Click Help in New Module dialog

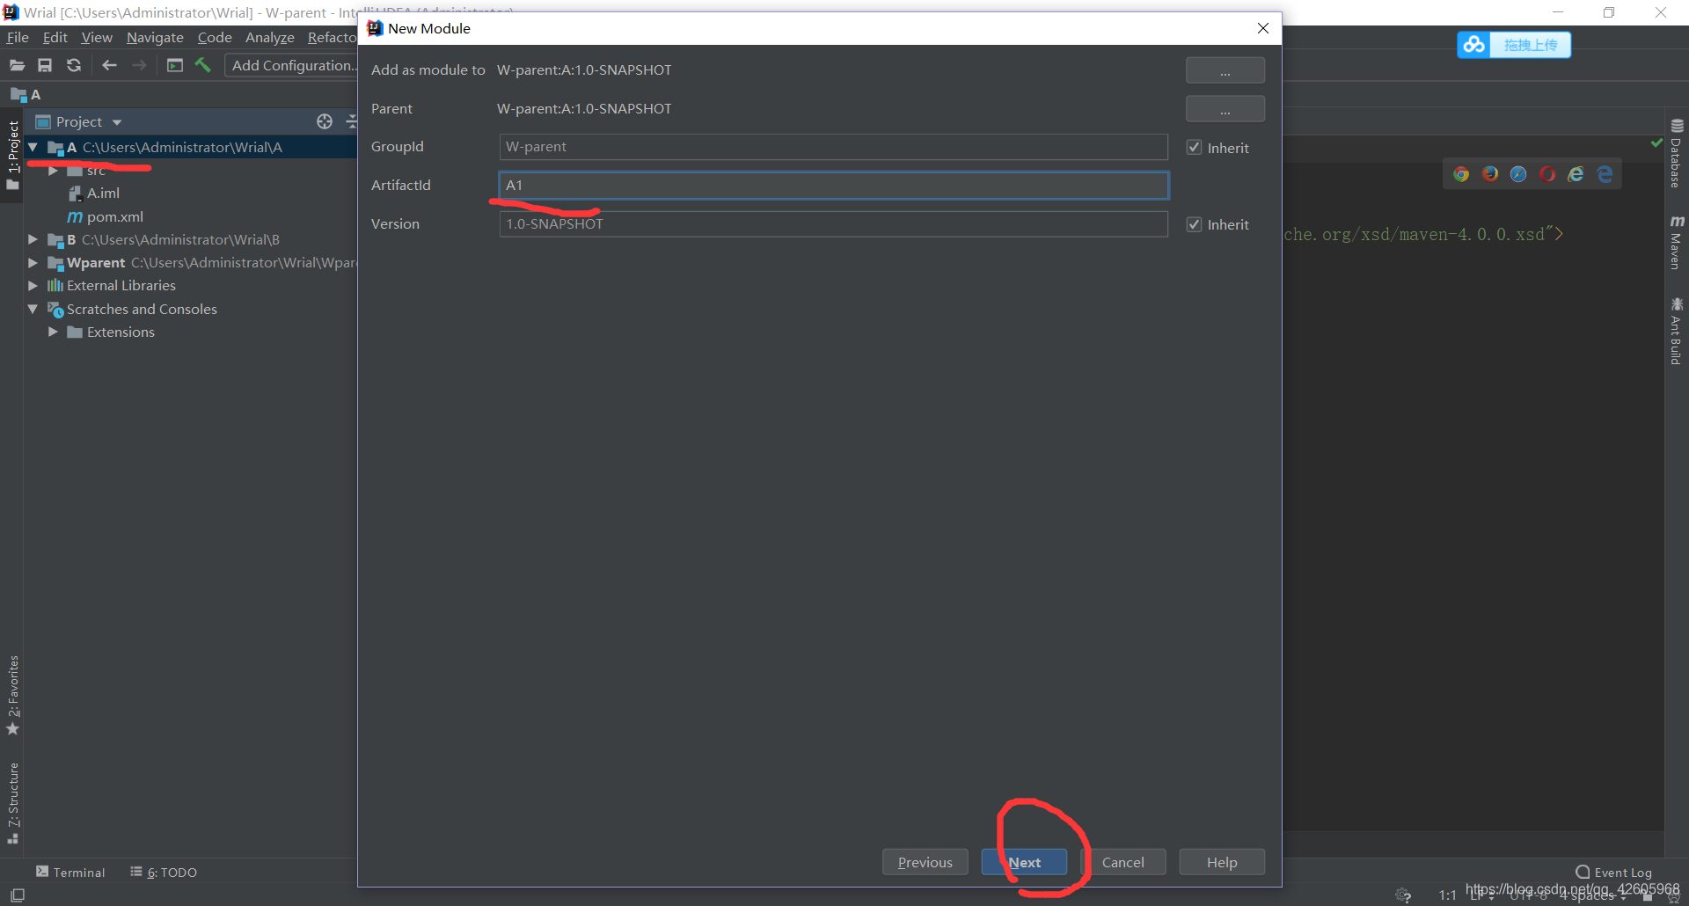pos(1222,862)
